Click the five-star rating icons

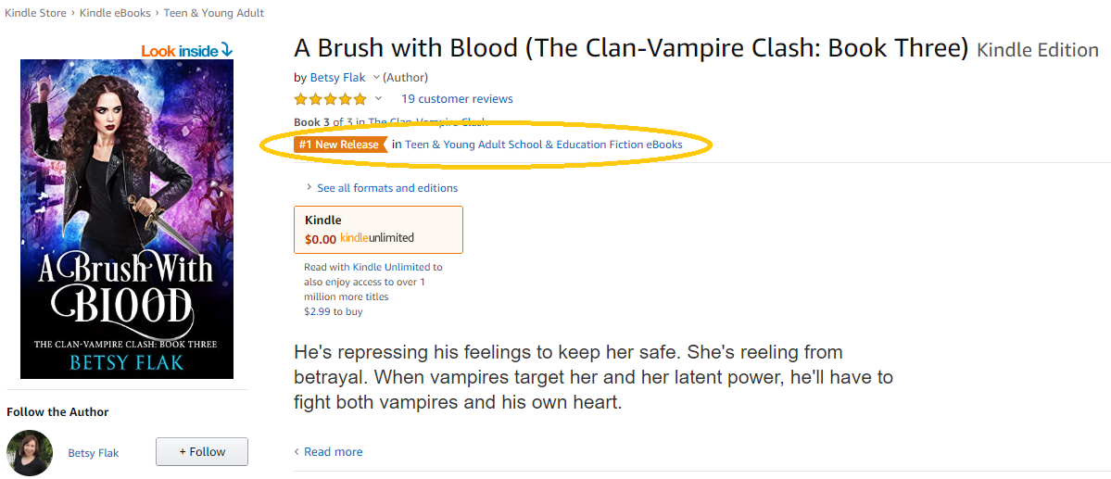[x=331, y=99]
